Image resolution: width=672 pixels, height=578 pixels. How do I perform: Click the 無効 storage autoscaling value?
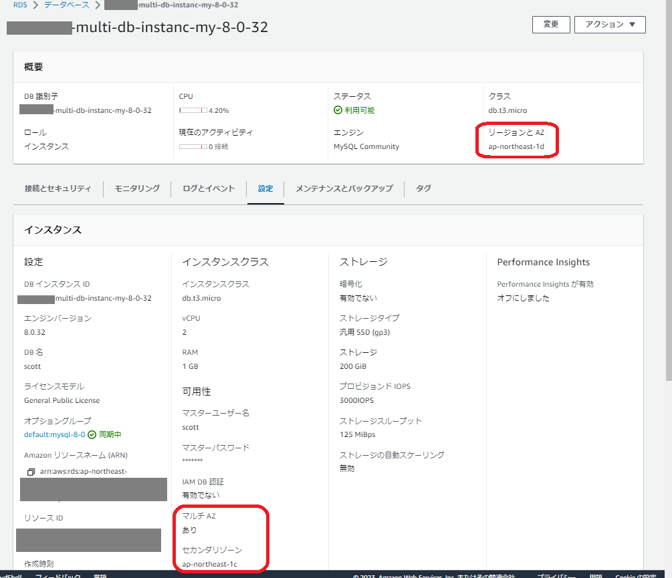347,468
